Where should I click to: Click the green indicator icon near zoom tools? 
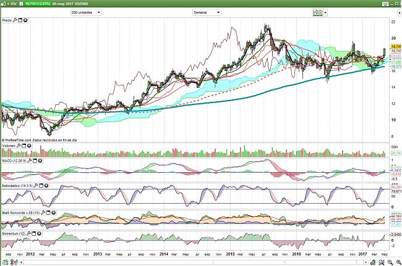tap(373, 262)
